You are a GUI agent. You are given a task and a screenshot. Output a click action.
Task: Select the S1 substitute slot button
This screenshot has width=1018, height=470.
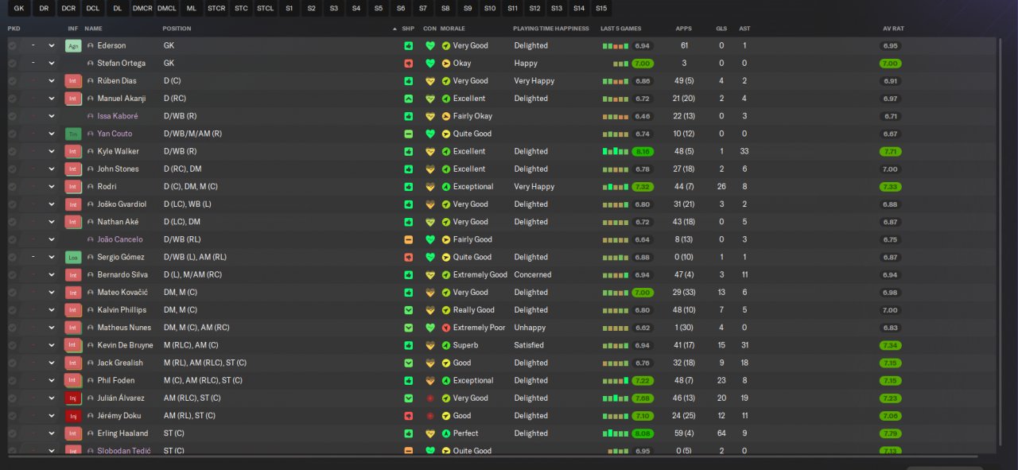[x=289, y=9]
